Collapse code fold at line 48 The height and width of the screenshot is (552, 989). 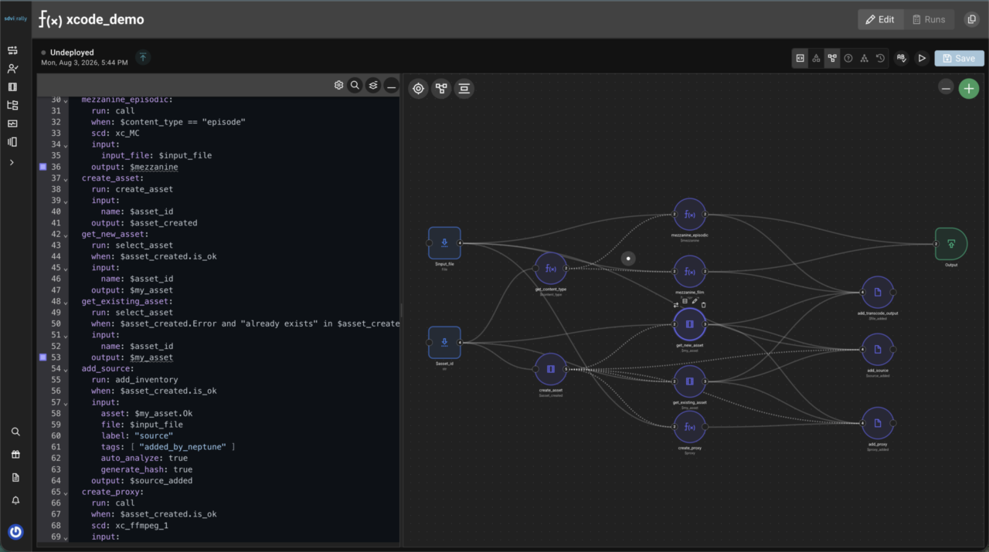(x=66, y=302)
